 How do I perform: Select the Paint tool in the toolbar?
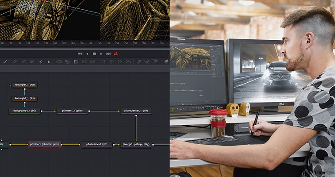tap(5, 62)
